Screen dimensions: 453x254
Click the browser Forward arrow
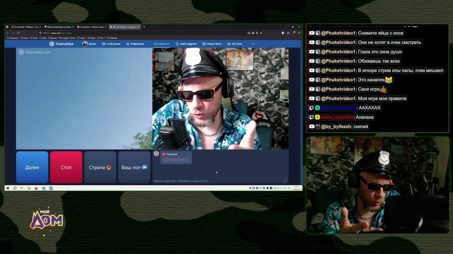[x=13, y=33]
